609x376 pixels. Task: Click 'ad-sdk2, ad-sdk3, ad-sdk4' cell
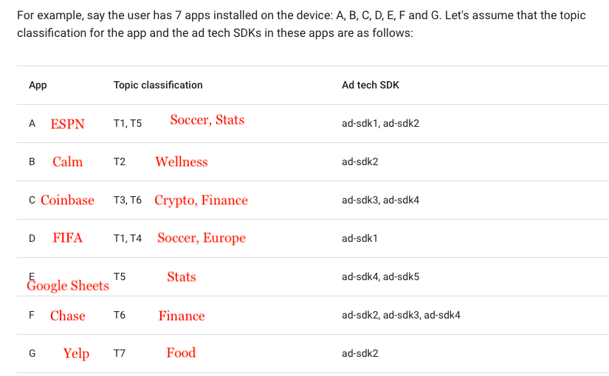coord(402,315)
